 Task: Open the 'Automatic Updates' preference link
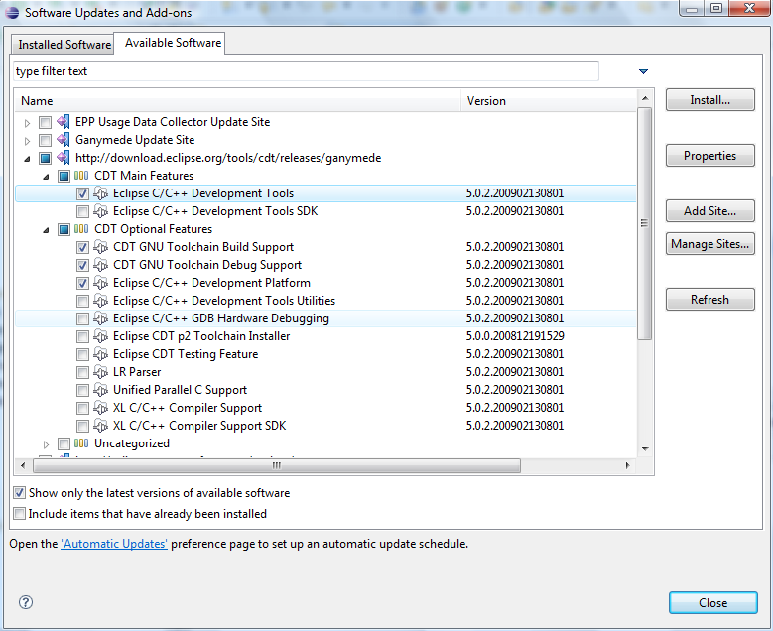(x=114, y=544)
